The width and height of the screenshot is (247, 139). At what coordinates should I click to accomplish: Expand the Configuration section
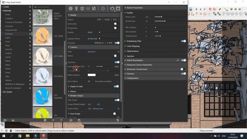[x=125, y=78]
